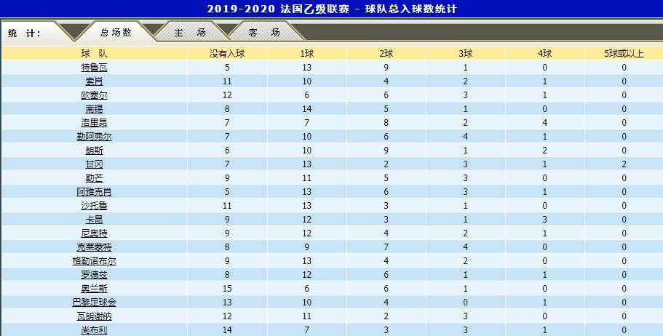Viewport: 663px width, 336px height.
Task: Click the 朗斯 team link
Action: coord(94,151)
